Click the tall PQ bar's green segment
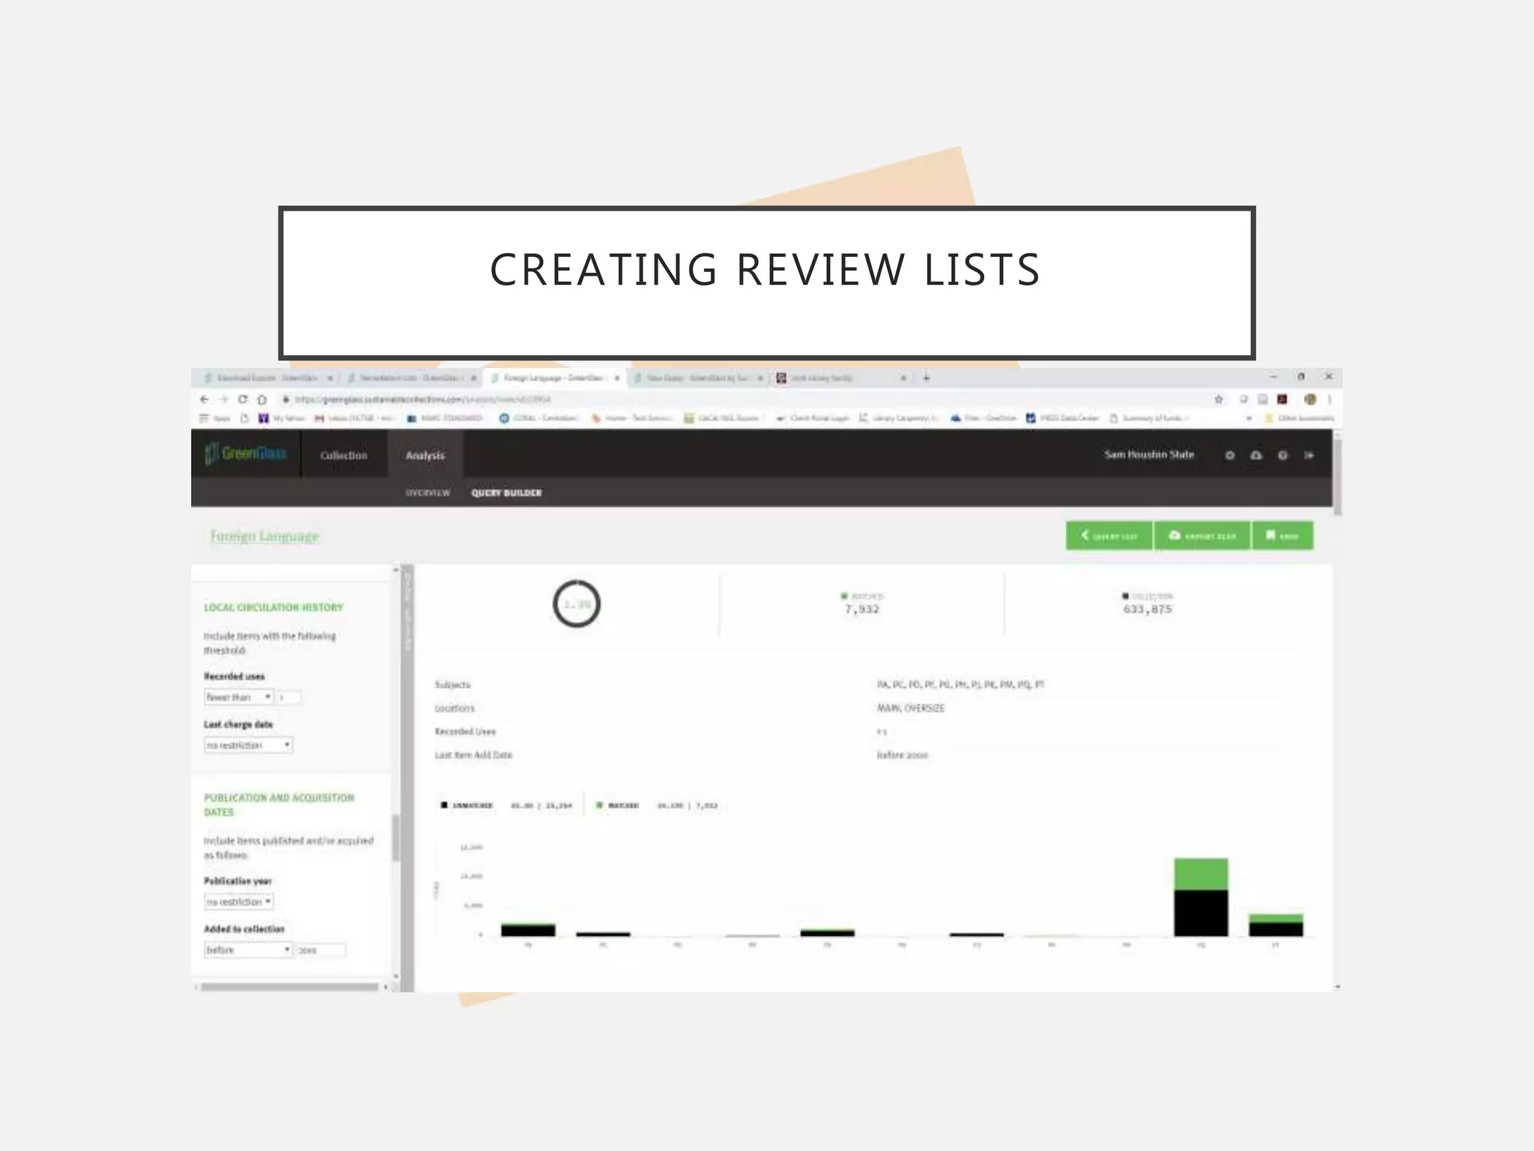The height and width of the screenshot is (1151, 1534). coord(1201,874)
